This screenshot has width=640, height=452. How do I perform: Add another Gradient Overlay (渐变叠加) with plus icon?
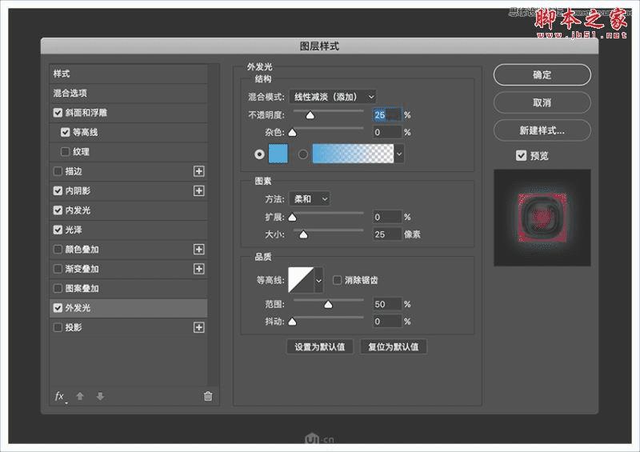198,269
